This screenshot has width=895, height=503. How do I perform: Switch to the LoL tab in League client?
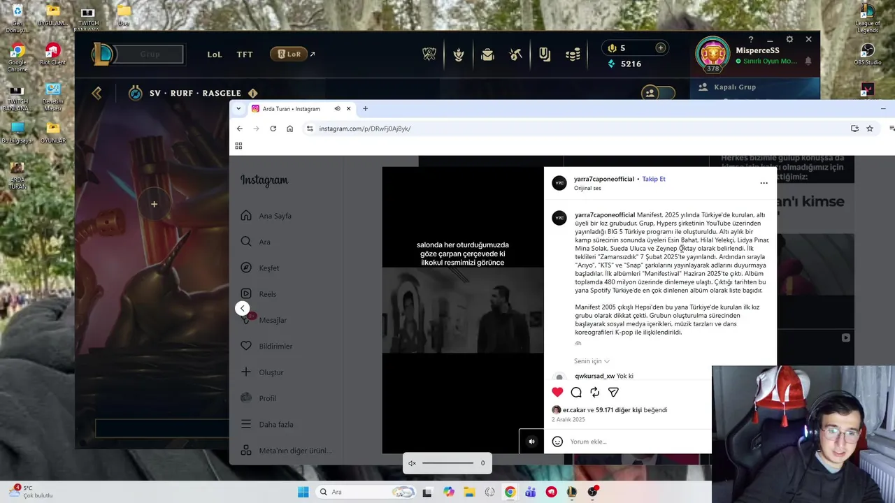click(x=215, y=54)
